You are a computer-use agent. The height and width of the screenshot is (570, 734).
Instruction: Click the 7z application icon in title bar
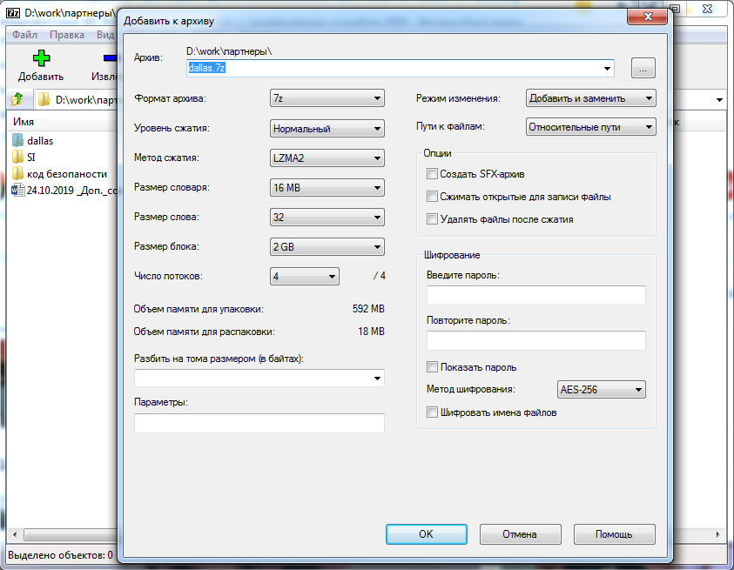coord(13,13)
